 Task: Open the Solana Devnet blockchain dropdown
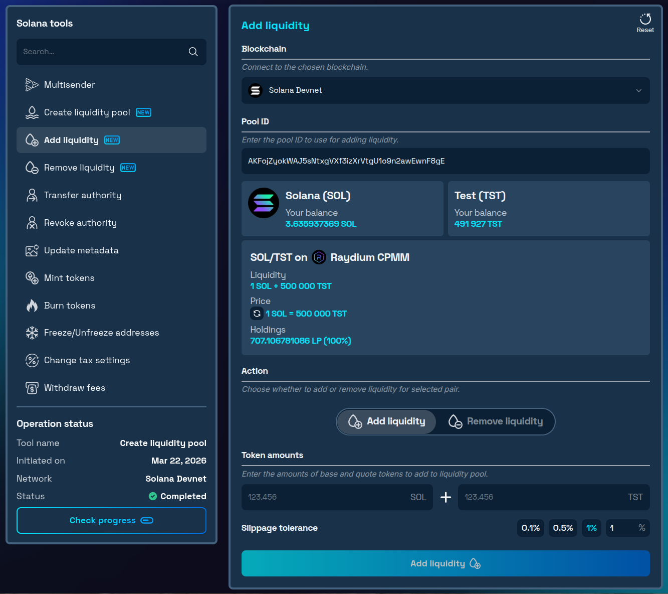446,91
